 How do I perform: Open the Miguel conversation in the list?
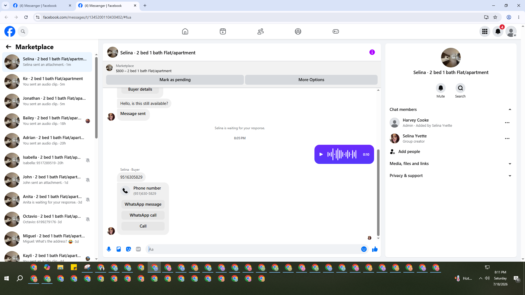[47, 239]
